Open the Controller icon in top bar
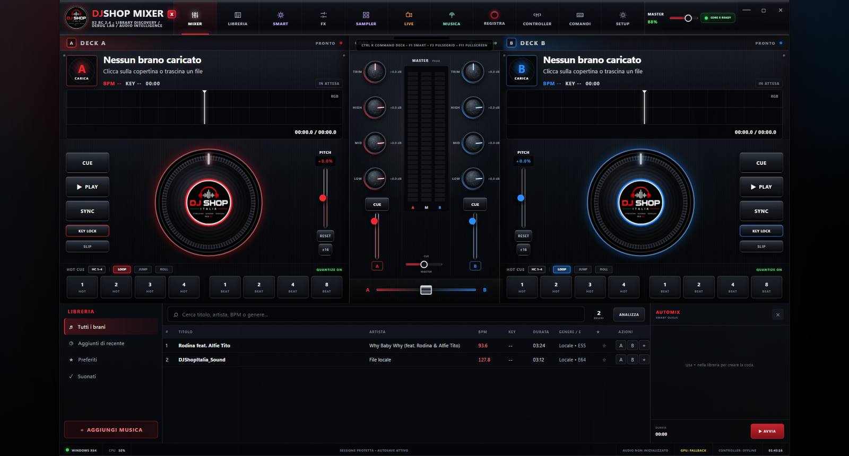The height and width of the screenshot is (456, 849). click(x=537, y=15)
